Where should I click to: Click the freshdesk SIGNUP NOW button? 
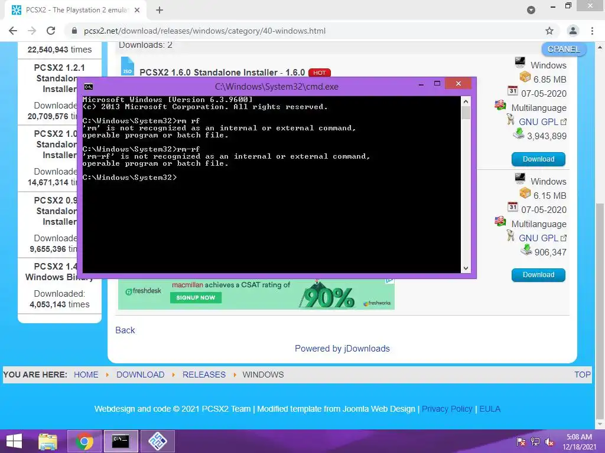pos(196,297)
